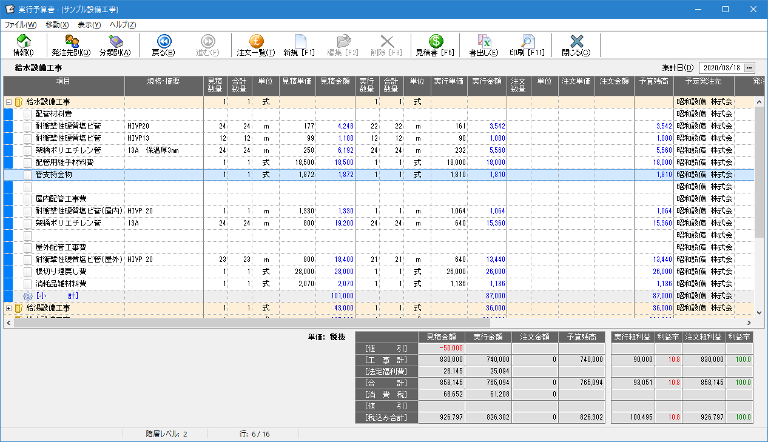This screenshot has height=442, width=768.
Task: Switch to 発注先別(O) view
Action: click(x=71, y=45)
